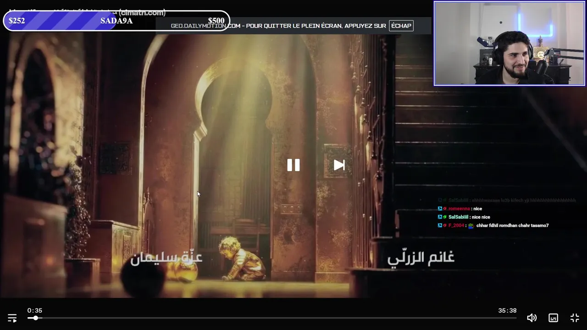Click the $500 goal amount

(216, 21)
